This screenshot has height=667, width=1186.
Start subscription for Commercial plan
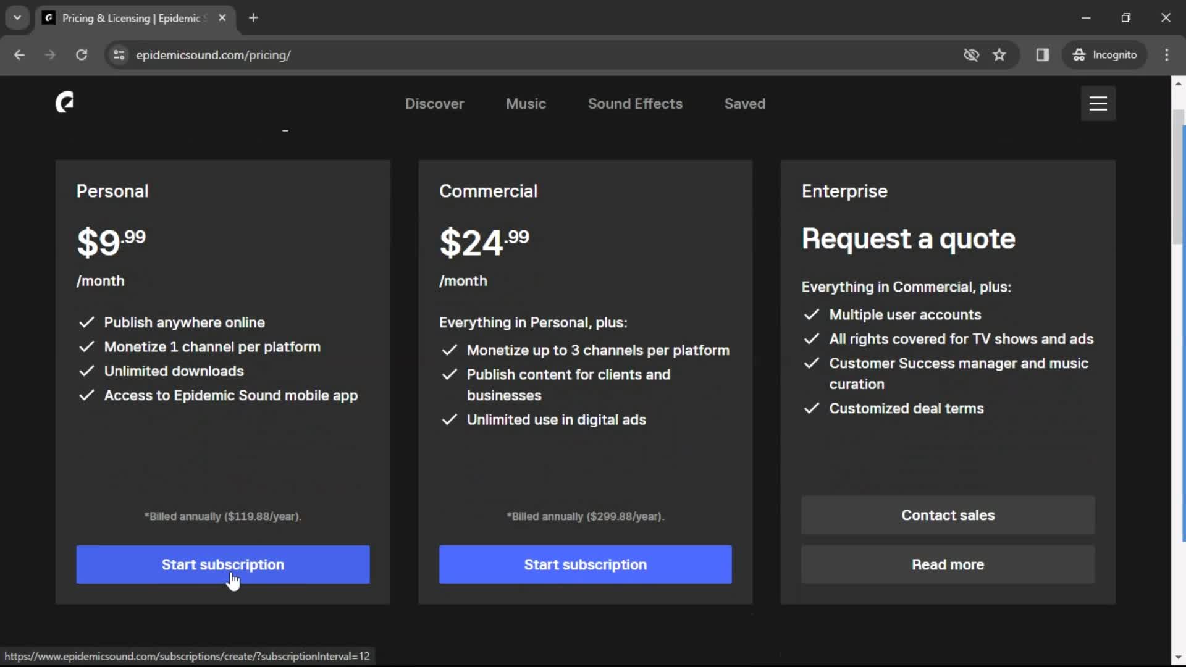pyautogui.click(x=586, y=564)
